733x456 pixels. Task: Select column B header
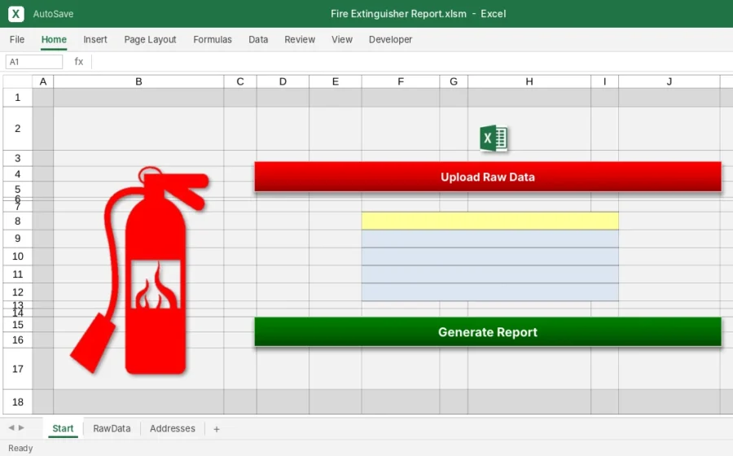[x=138, y=81]
